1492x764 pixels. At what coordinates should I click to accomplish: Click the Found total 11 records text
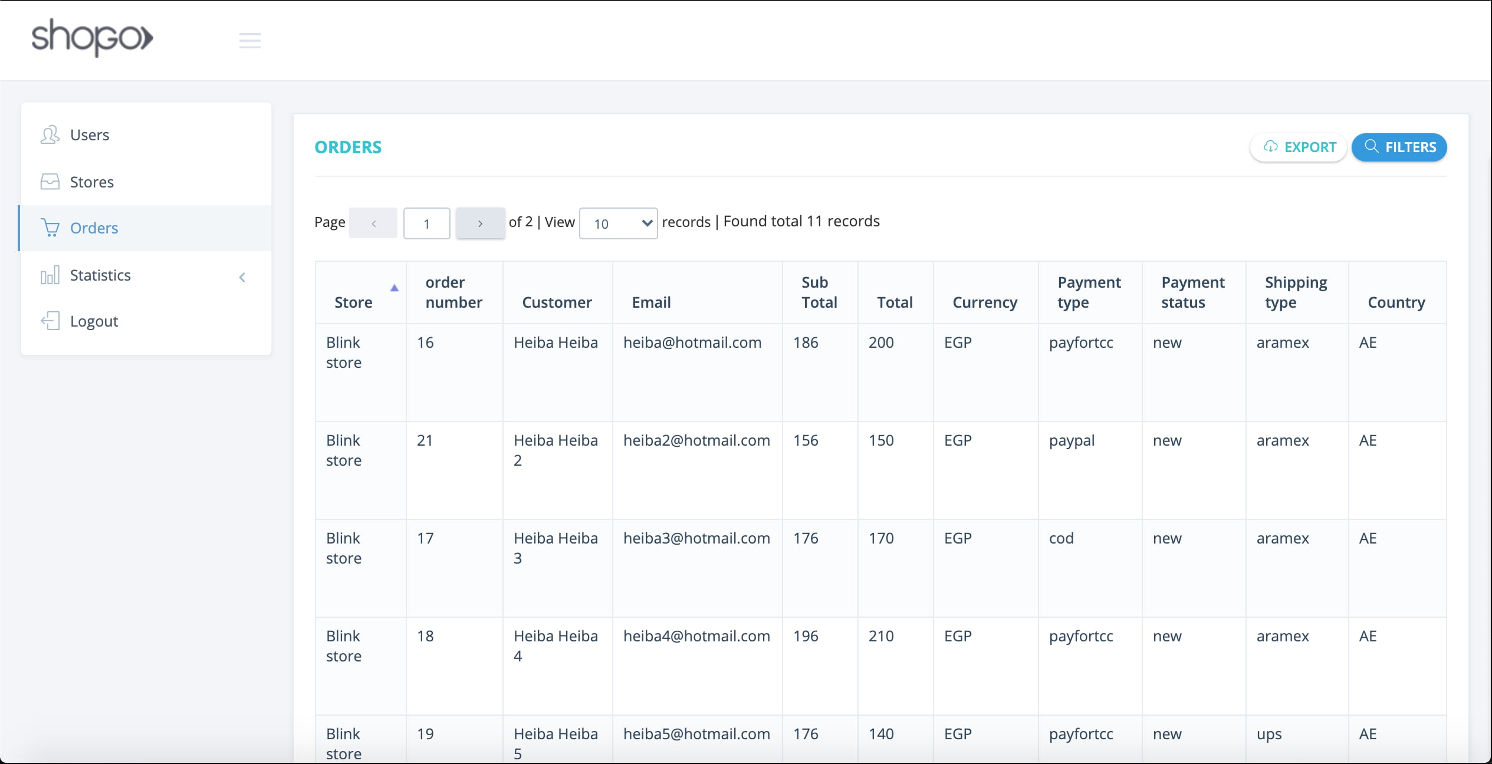[801, 222]
